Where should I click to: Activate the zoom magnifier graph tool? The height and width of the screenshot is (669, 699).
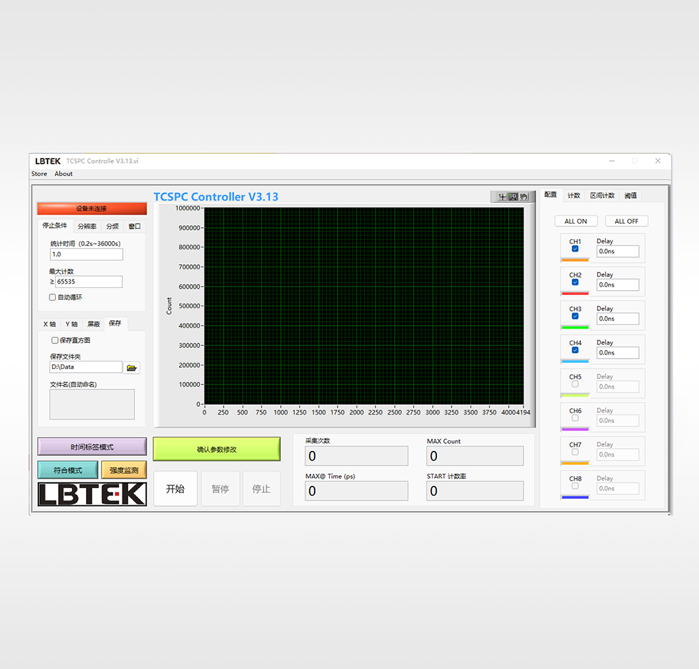click(513, 197)
